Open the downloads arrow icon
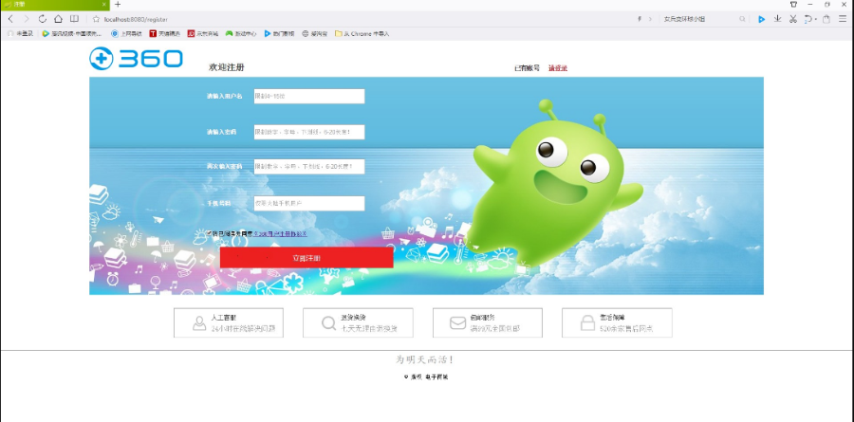 (777, 19)
